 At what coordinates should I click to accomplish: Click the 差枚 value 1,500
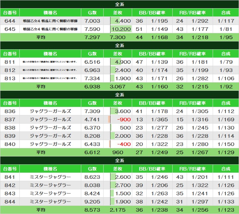(x=123, y=194)
